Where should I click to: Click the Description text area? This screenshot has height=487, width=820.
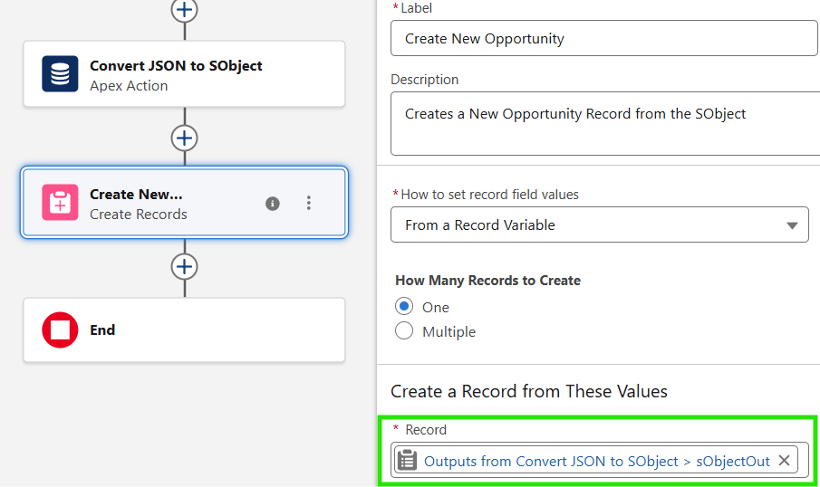(x=603, y=126)
